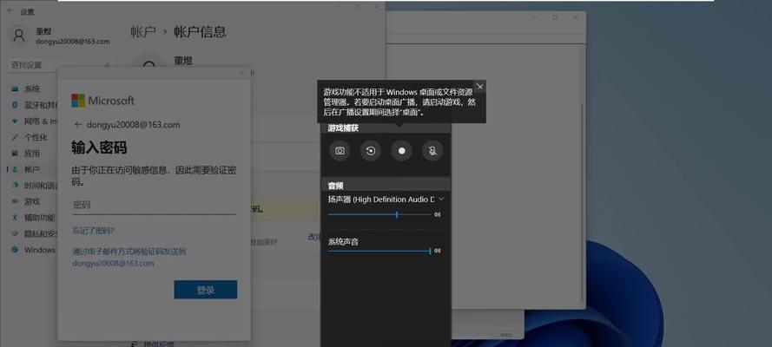Click the search magnifier in 查找设置
772x347 pixels.
(x=107, y=65)
